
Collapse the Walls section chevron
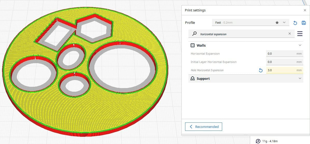coord(300,45)
